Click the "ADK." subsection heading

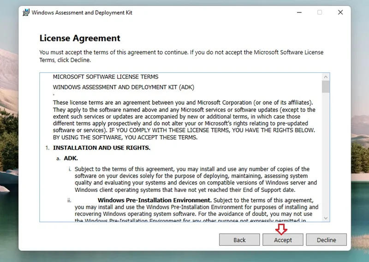click(x=71, y=158)
